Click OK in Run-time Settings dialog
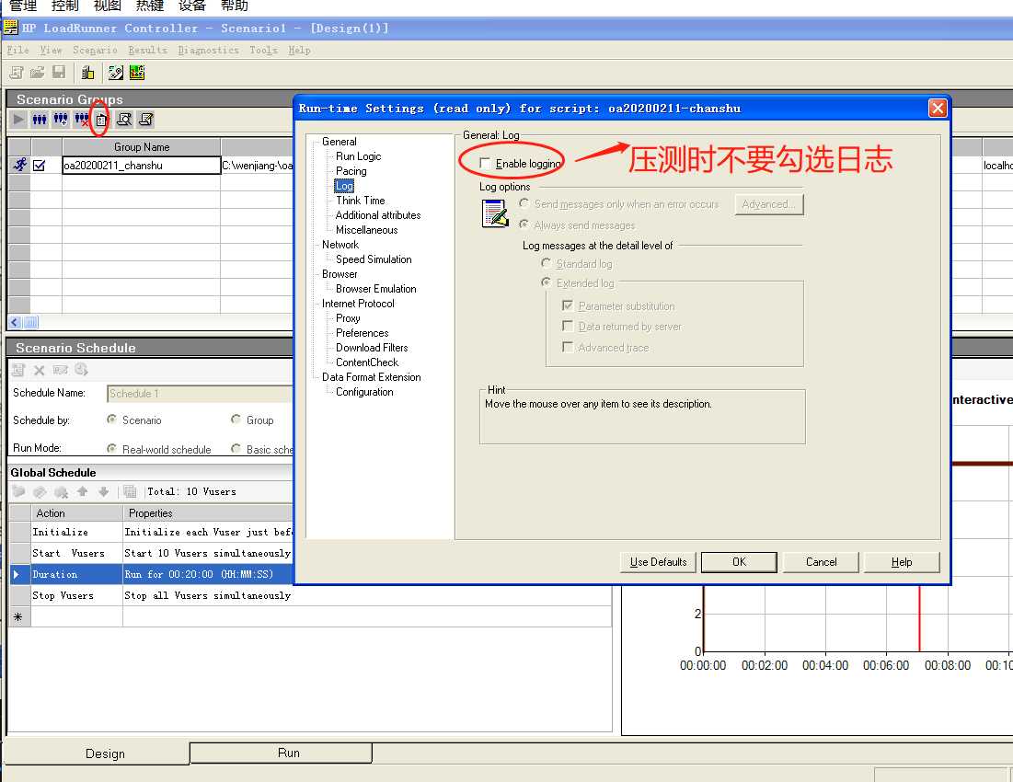 [739, 562]
